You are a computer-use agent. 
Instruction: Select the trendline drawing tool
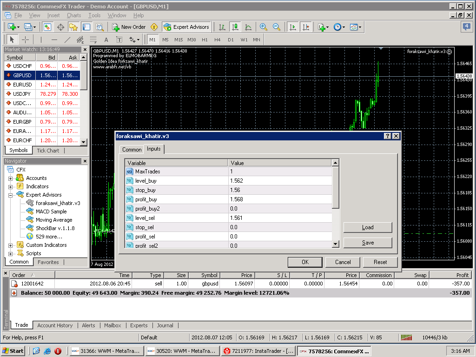coord(67,40)
